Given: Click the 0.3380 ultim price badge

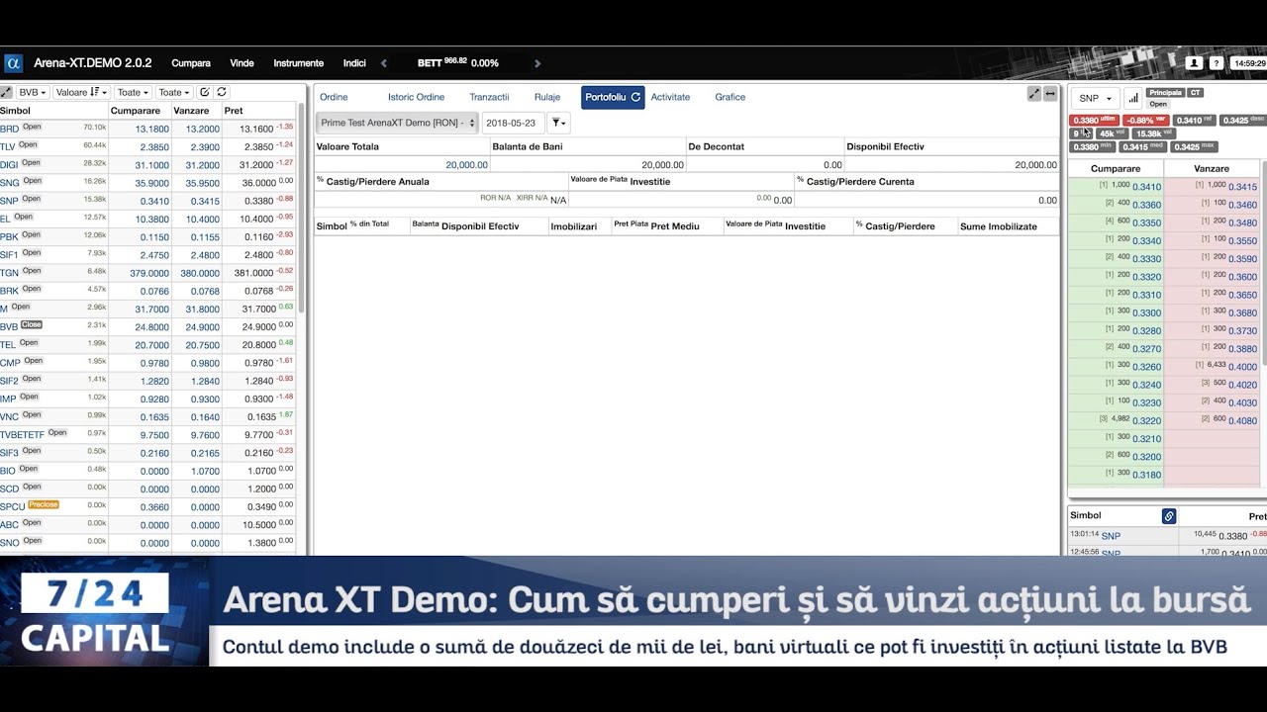Looking at the screenshot, I should tap(1094, 121).
